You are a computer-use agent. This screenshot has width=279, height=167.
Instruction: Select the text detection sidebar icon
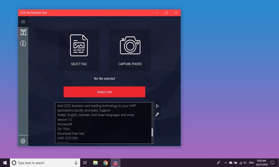coord(23,32)
